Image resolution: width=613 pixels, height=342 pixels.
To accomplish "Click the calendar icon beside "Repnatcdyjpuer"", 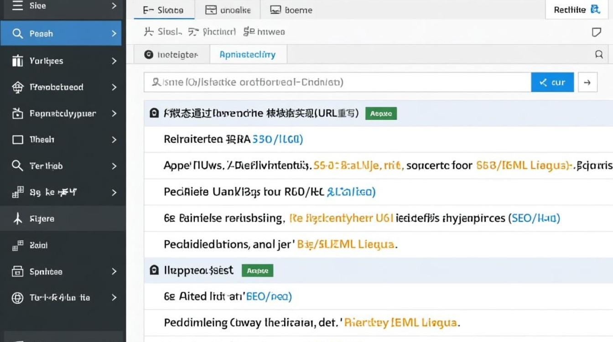I will [17, 114].
